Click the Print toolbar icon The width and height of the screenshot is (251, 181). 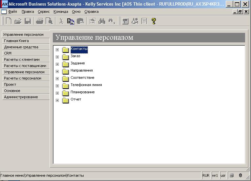(x=40, y=21)
